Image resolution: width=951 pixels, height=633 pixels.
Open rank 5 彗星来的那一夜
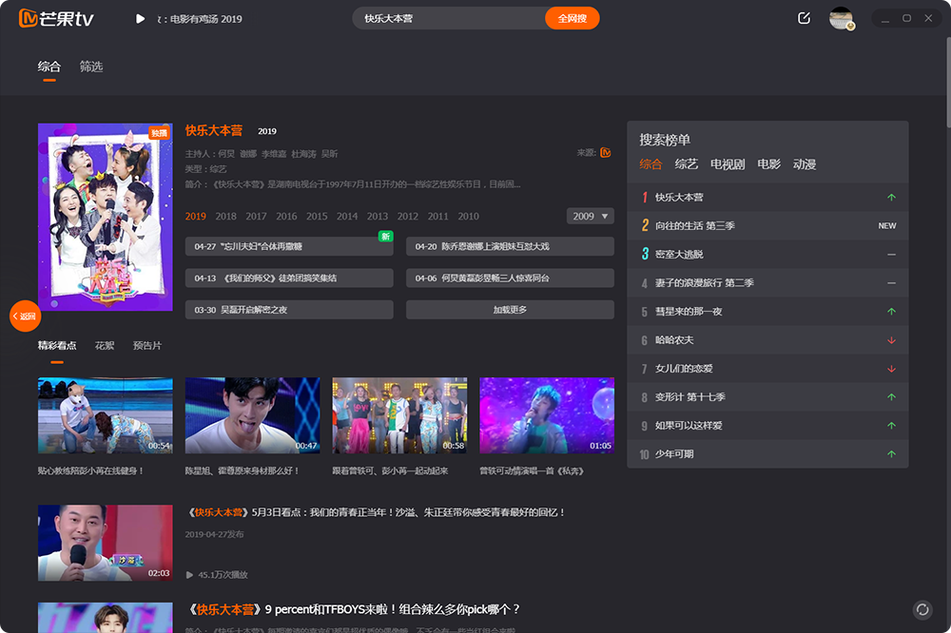(x=767, y=311)
